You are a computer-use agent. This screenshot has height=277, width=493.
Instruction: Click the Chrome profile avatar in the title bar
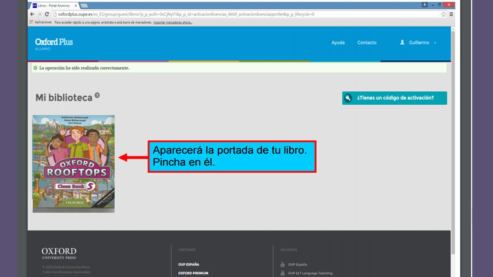(425, 5)
